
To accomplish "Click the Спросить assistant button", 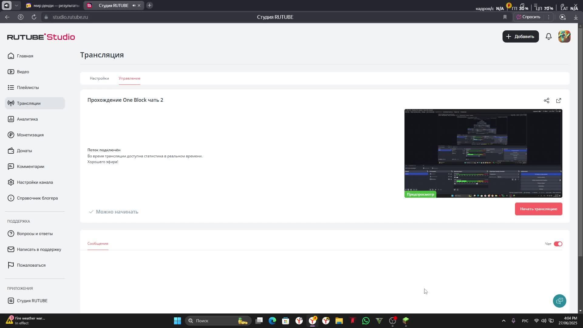I will click(529, 17).
